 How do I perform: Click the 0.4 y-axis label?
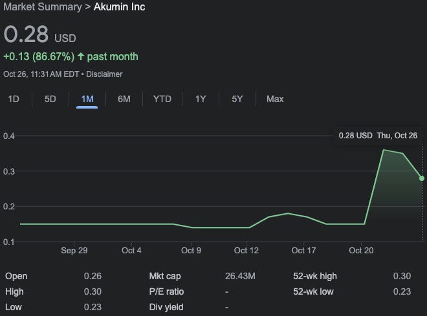point(9,136)
